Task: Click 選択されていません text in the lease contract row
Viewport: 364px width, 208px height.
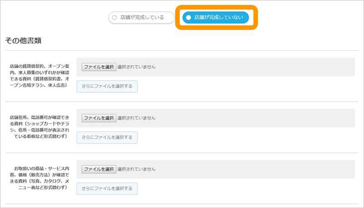Action: point(136,67)
